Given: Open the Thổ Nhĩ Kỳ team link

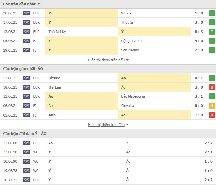Looking at the screenshot, I should [x=57, y=32].
